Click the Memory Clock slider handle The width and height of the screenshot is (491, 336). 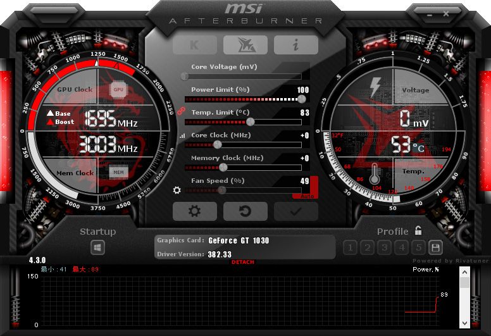(223, 168)
